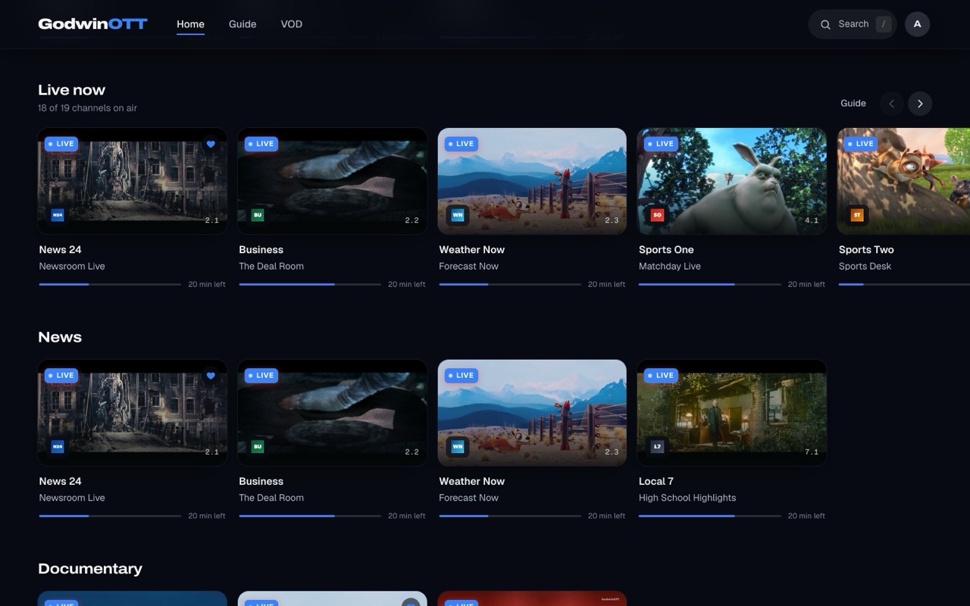Click the WN channel logo in News row
970x606 pixels.
[x=458, y=447]
